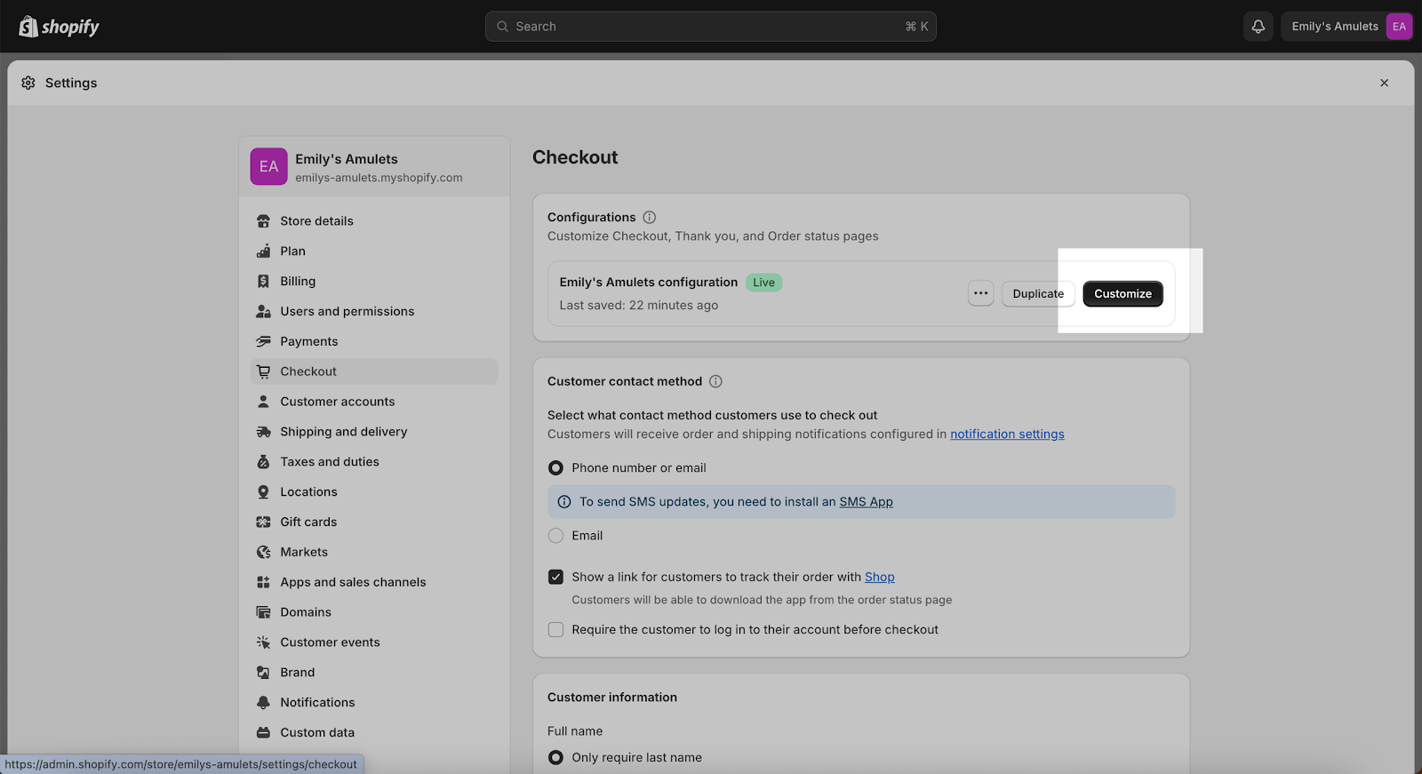Open Shipping and delivery settings
Viewport: 1422px width, 774px height.
343,432
